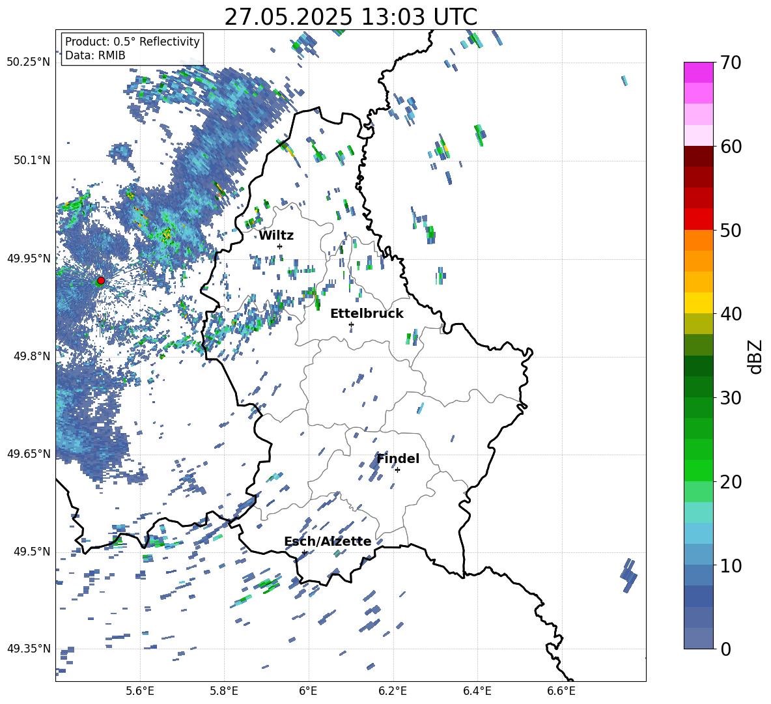771x704 pixels.
Task: Click the Wiltz station cross marker
Action: [x=280, y=246]
